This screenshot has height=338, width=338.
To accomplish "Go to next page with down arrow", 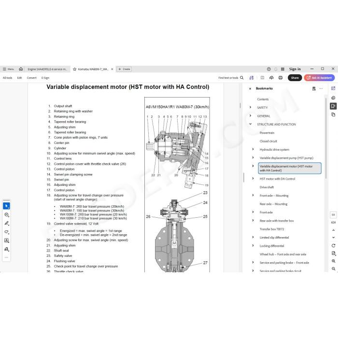I will pos(333,238).
